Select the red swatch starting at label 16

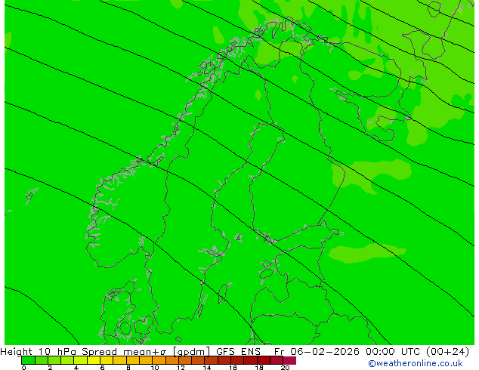point(237,360)
